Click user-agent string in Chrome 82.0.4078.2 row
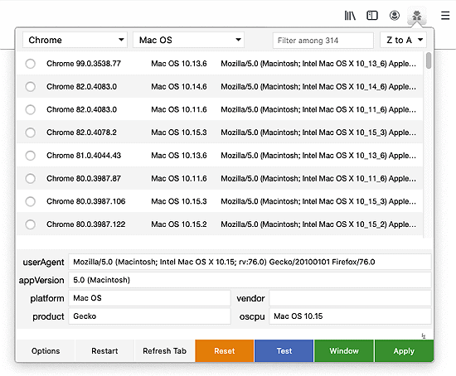 click(318, 133)
